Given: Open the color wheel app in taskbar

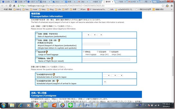Looking at the screenshot, I should tap(63, 105).
